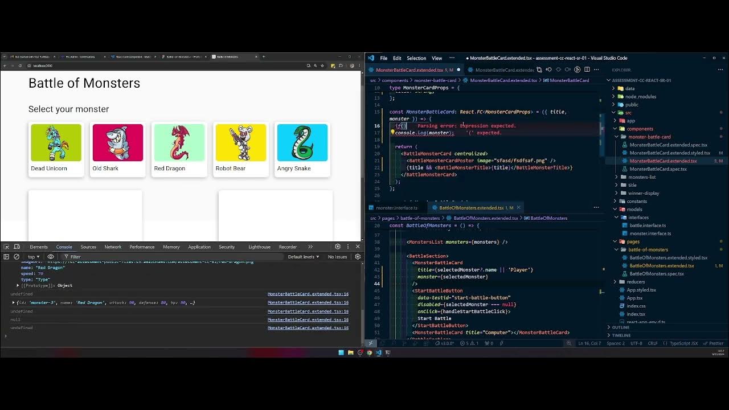
Task: Expand the [[Prototype]] Object entry in the console
Action: (18, 285)
